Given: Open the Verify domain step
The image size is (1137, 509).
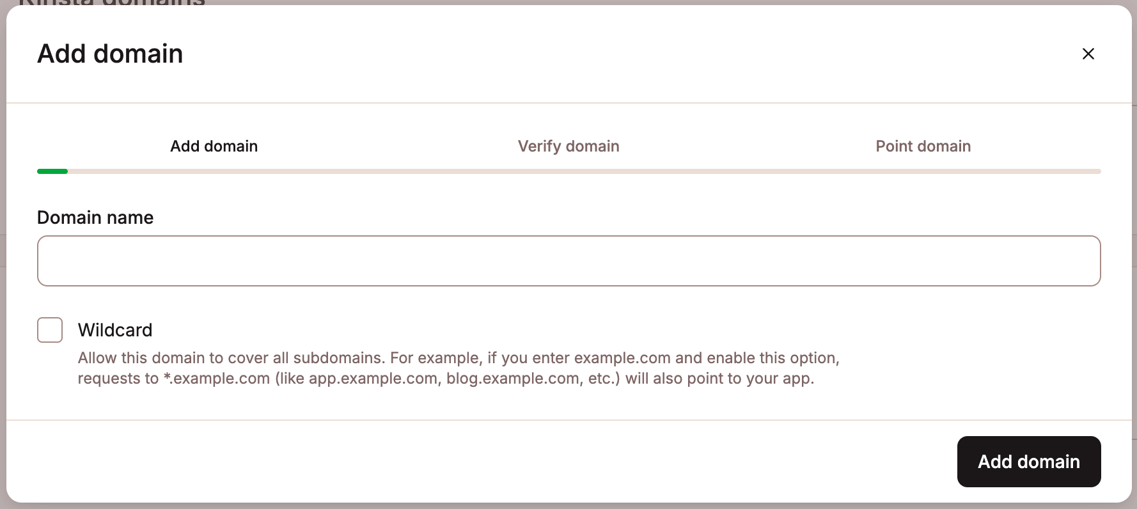Looking at the screenshot, I should (568, 146).
